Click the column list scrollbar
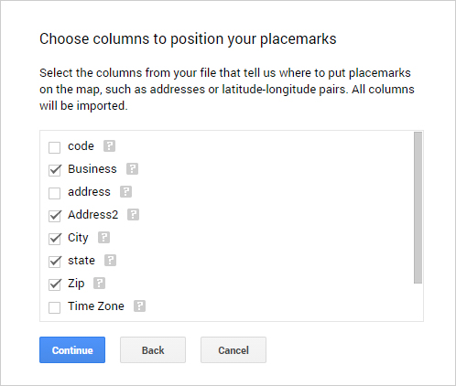The height and width of the screenshot is (386, 456). coord(418,208)
